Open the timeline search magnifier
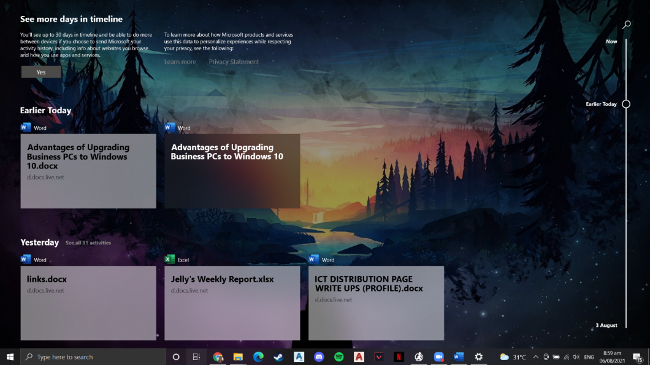The width and height of the screenshot is (650, 365). coord(626,24)
